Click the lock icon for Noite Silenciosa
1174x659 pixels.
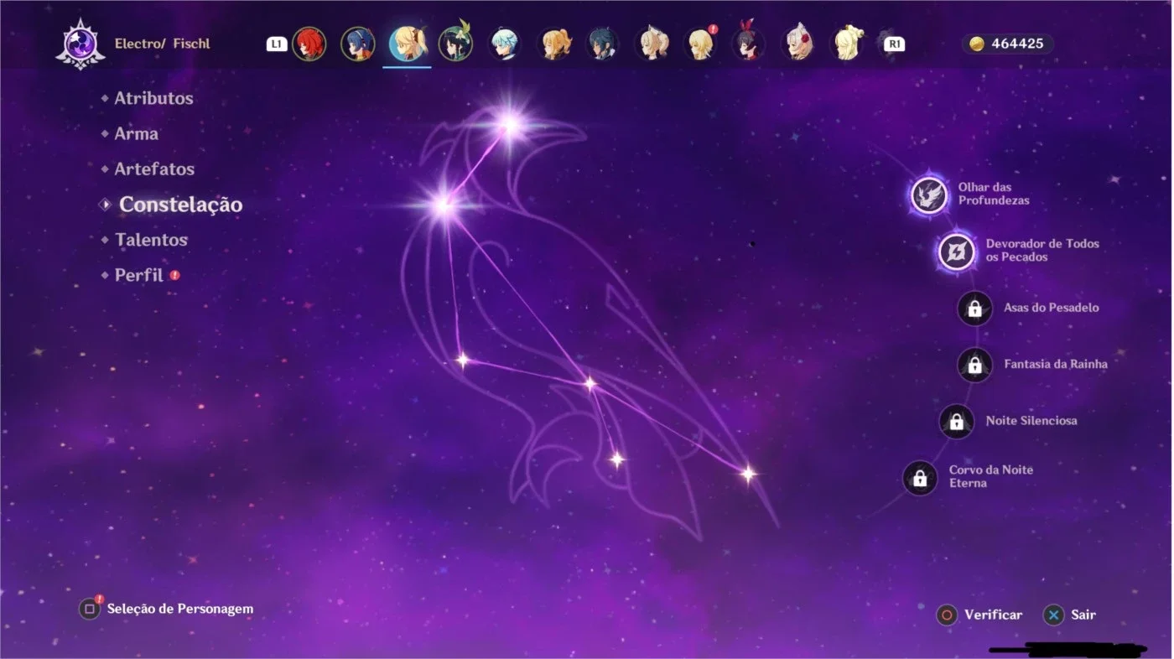click(x=957, y=421)
